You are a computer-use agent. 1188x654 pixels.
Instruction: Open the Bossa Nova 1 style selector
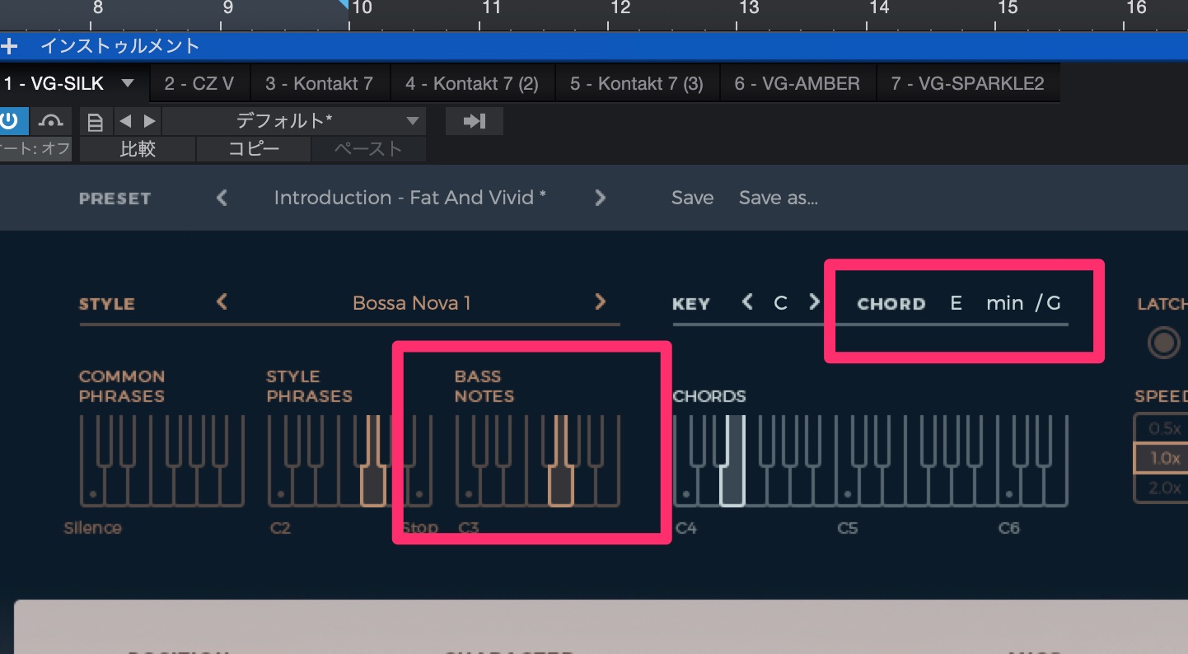point(411,303)
